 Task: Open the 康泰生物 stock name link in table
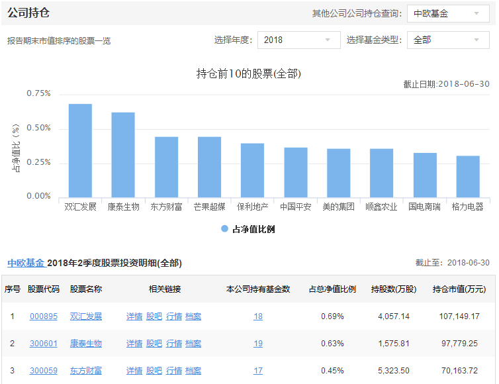coord(86,344)
